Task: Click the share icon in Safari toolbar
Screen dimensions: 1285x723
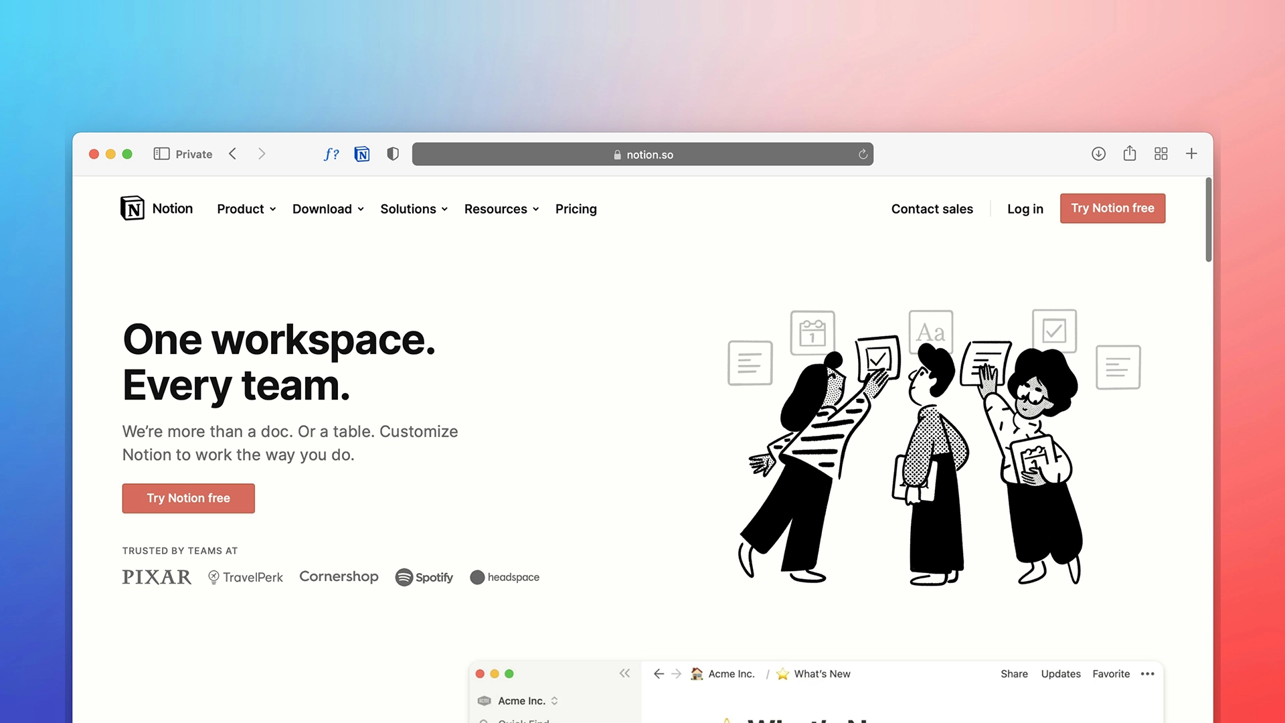Action: point(1130,153)
